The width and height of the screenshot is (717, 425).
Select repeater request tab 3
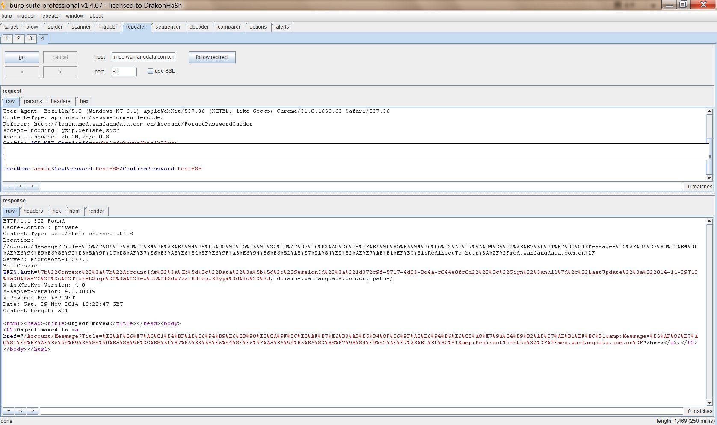(30, 38)
